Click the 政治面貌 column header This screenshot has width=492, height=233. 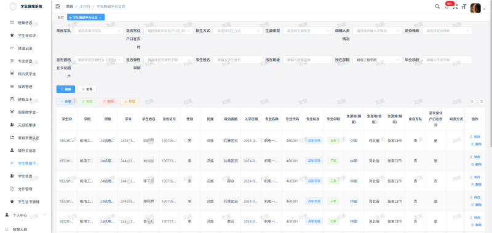pos(231,119)
